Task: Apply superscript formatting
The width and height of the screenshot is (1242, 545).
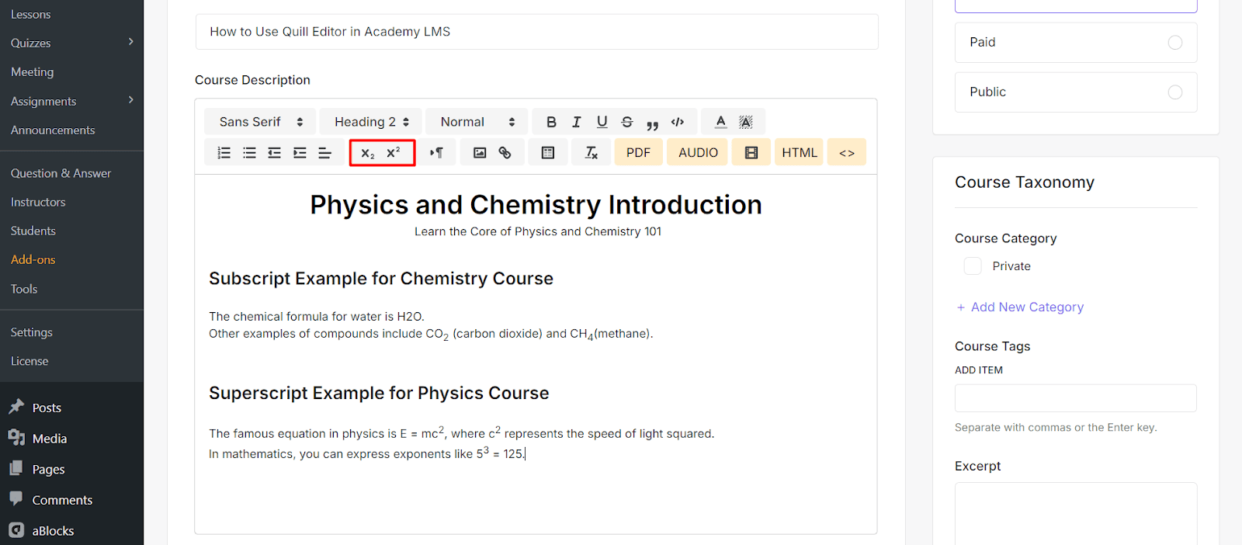Action: coord(394,152)
